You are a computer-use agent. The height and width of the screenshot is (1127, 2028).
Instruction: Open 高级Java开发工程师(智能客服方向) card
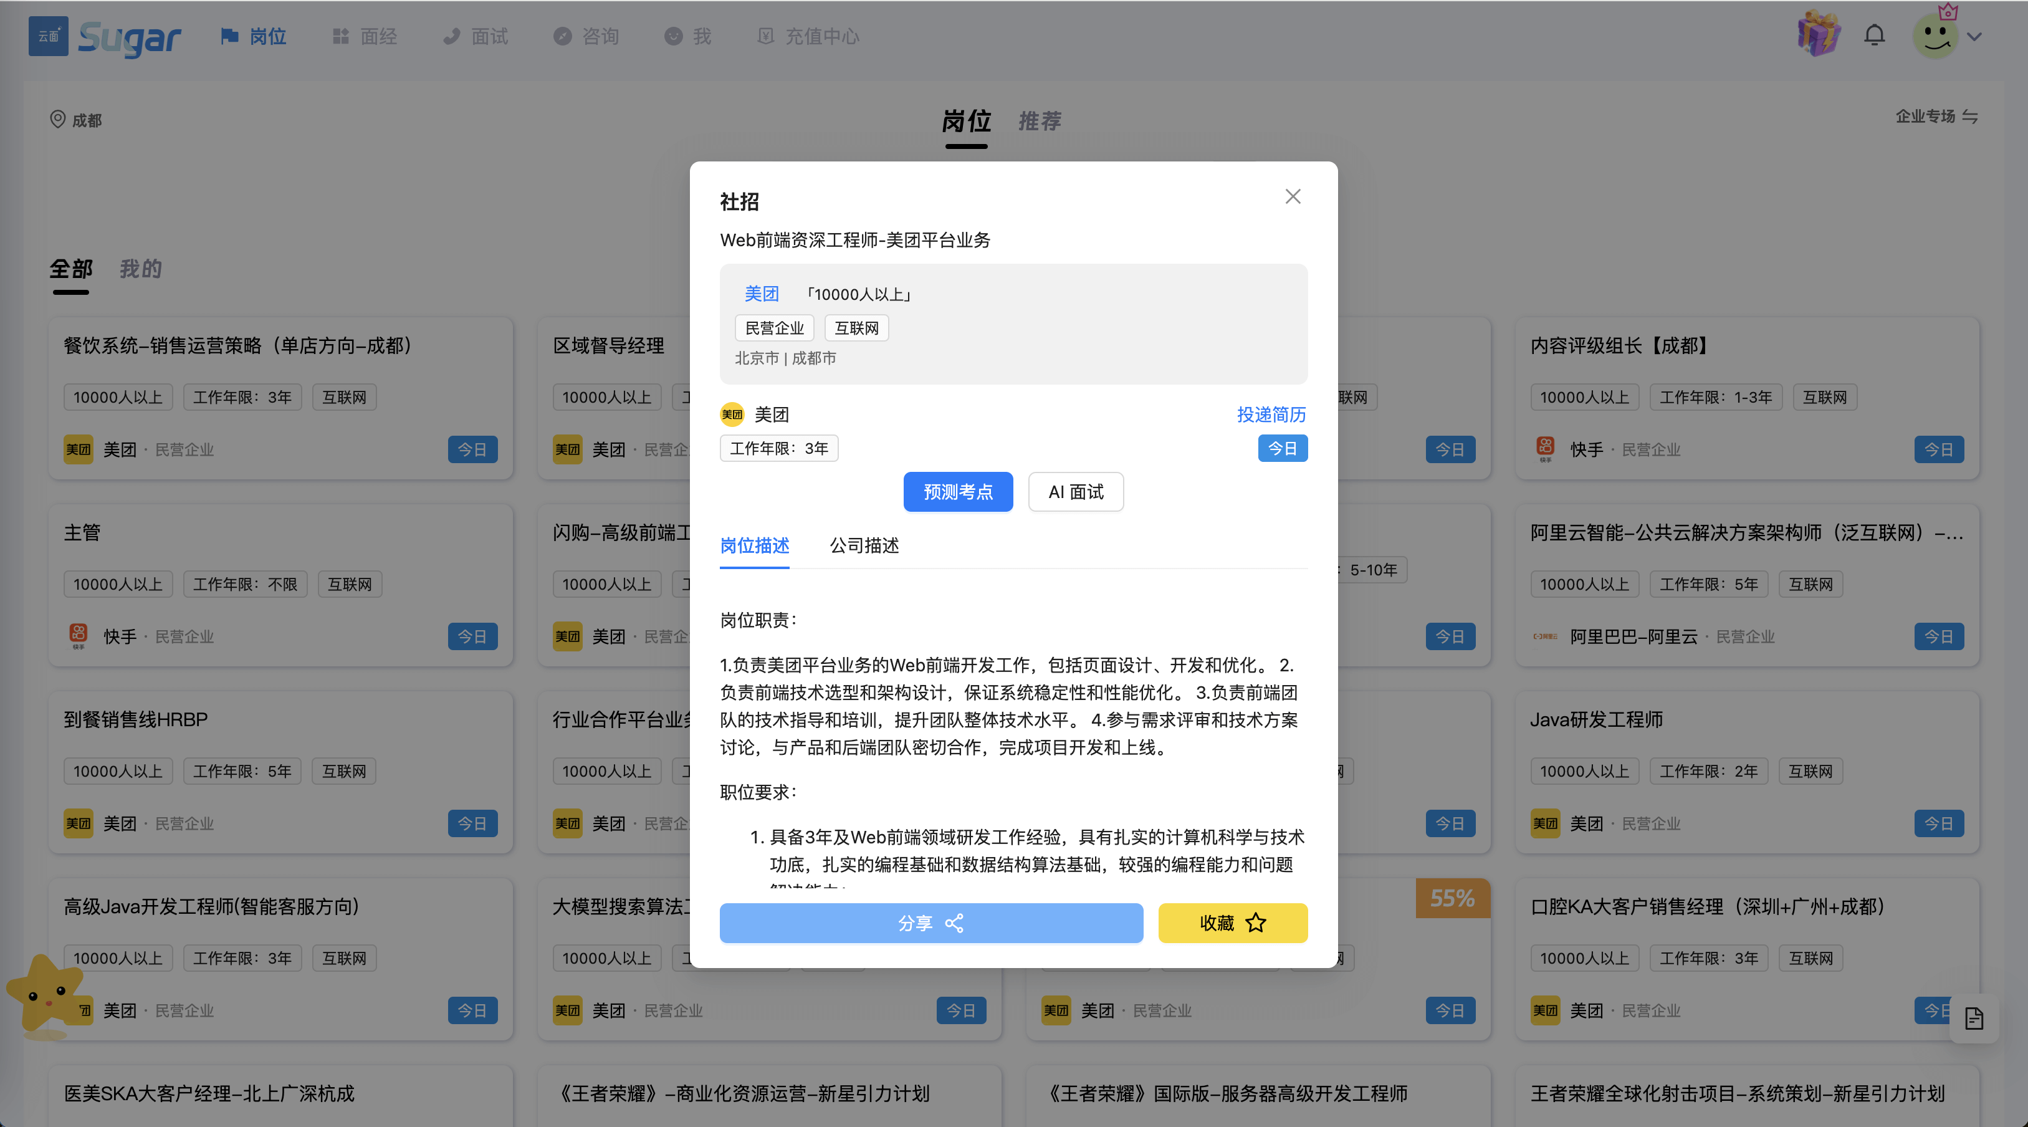coord(280,959)
